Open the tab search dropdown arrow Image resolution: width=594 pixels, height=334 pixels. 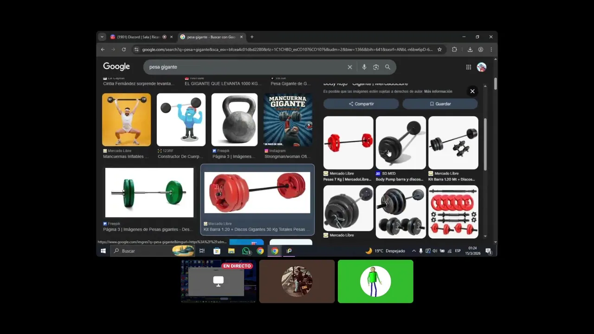pyautogui.click(x=102, y=37)
